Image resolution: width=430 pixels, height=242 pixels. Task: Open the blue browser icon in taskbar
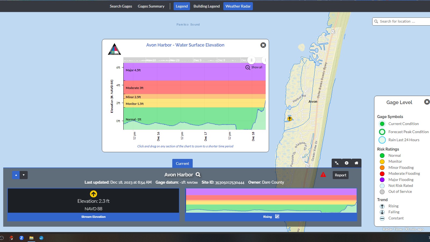click(x=41, y=238)
